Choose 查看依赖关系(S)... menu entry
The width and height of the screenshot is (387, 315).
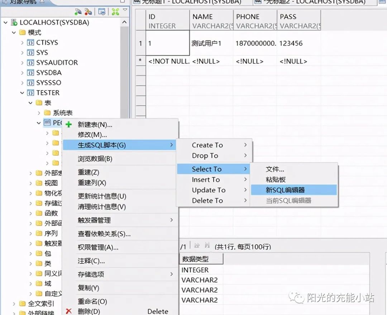click(x=120, y=234)
